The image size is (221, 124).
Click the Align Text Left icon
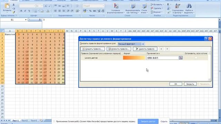(56, 11)
